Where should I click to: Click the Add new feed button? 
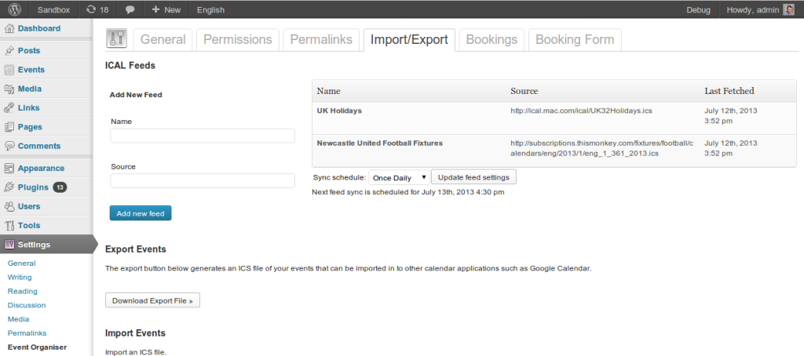[141, 213]
